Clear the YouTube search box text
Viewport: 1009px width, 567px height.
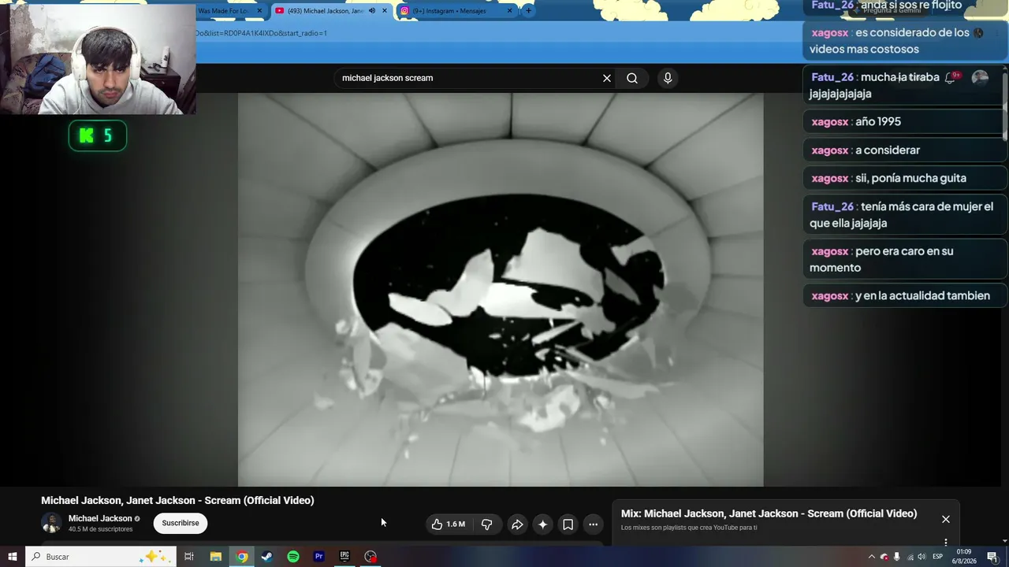607,78
